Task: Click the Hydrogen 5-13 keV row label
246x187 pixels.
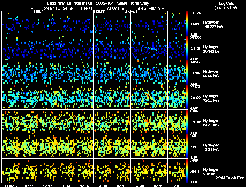Action: [211, 172]
